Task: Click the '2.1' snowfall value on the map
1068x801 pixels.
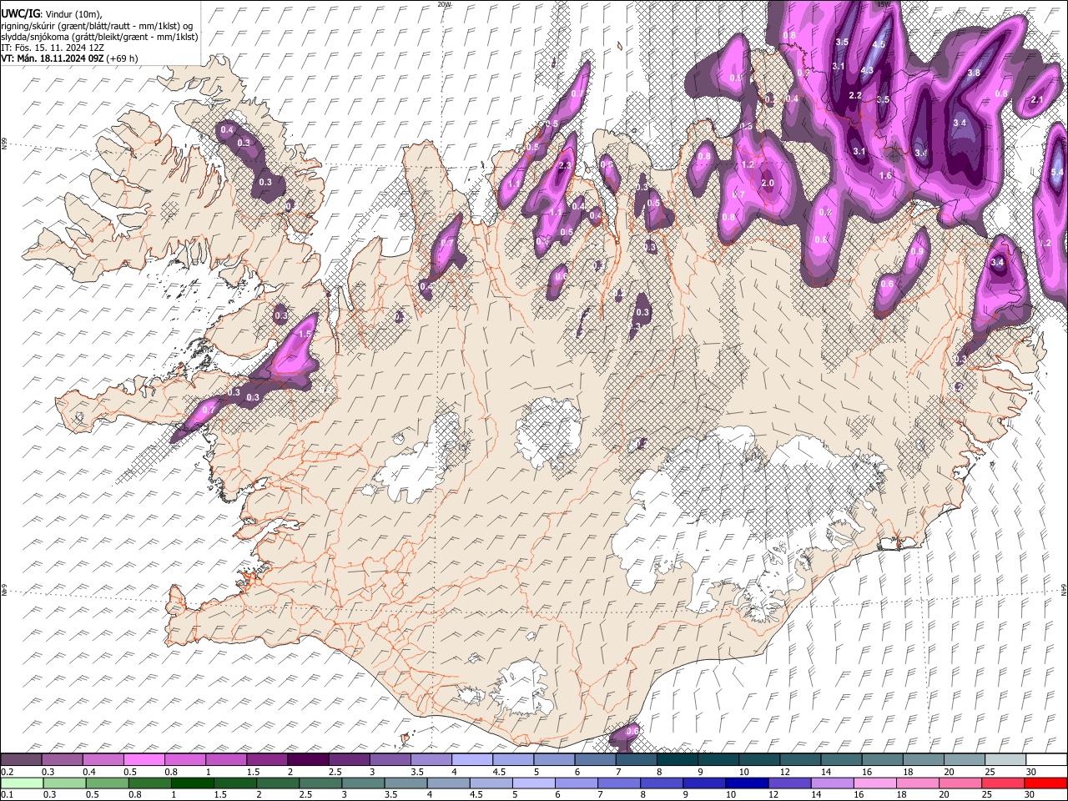Action: pos(1037,100)
